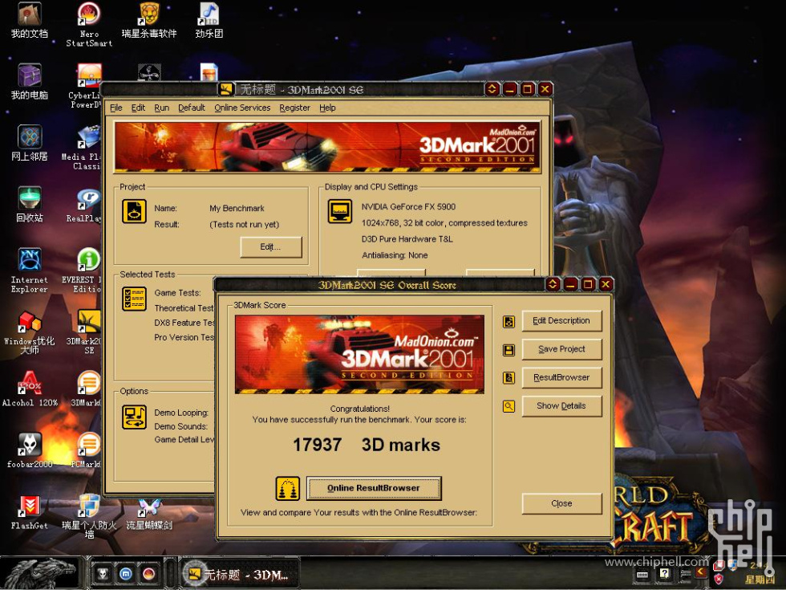
Task: Click the icon beside Edit Description
Action: click(x=508, y=322)
